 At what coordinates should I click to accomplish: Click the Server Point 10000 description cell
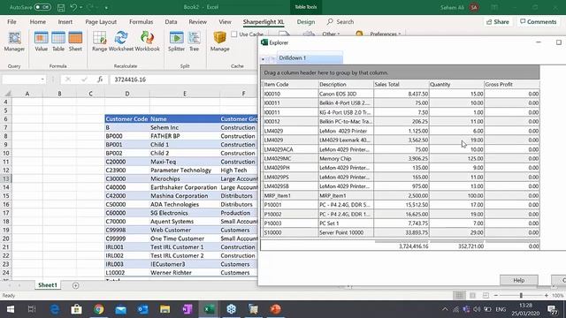click(346, 232)
